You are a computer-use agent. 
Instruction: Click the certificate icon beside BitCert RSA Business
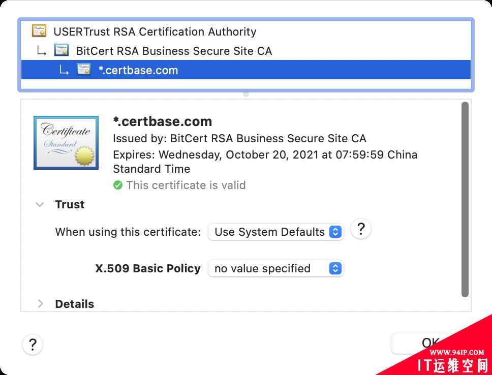61,50
